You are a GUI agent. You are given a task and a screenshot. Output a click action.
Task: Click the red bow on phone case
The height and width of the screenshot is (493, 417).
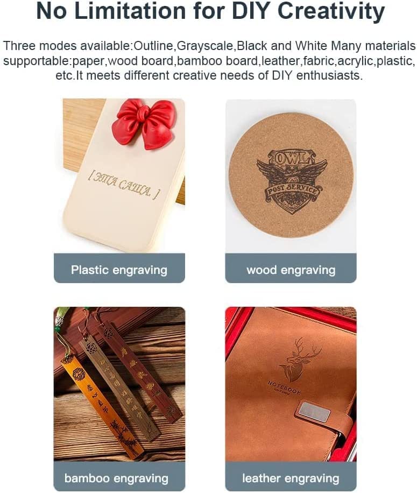[x=145, y=123]
